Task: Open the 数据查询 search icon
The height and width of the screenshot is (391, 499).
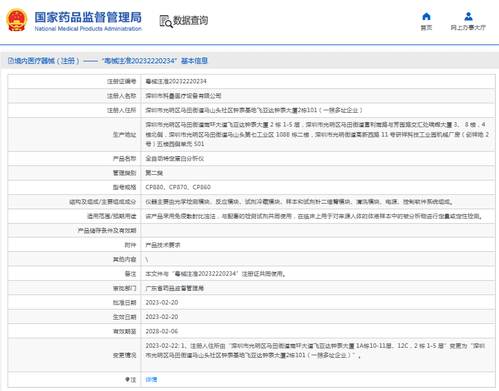Action: point(166,21)
